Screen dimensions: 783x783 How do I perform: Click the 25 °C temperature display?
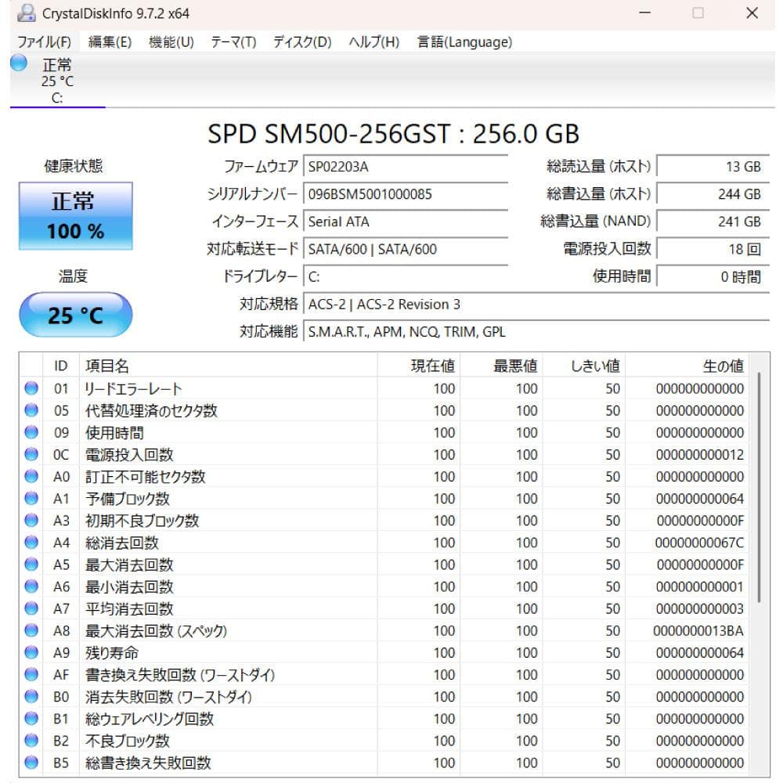tap(75, 314)
